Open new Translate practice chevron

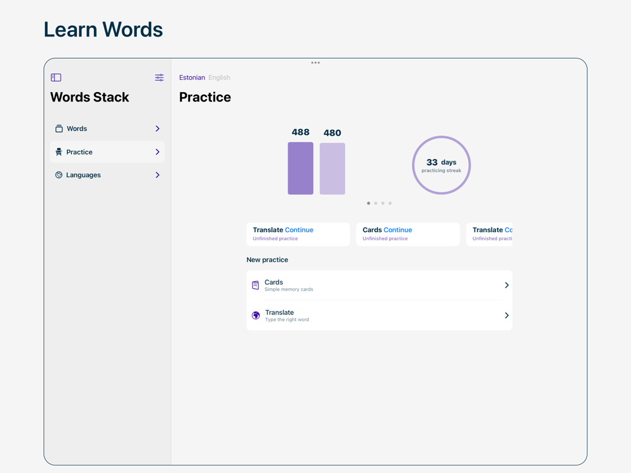[506, 315]
